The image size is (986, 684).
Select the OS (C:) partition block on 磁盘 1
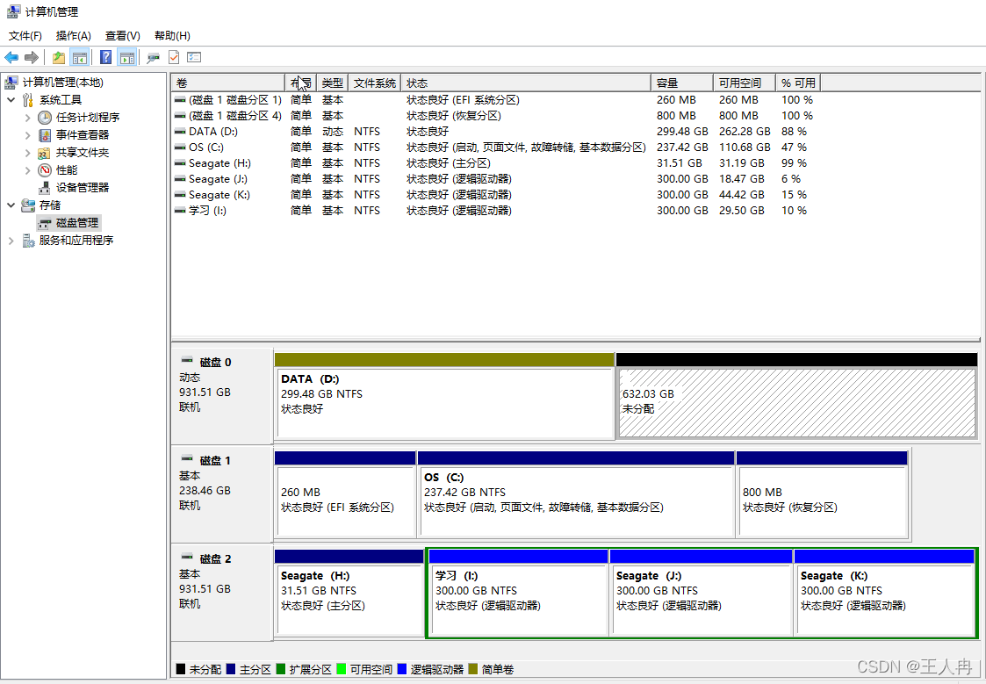click(575, 500)
